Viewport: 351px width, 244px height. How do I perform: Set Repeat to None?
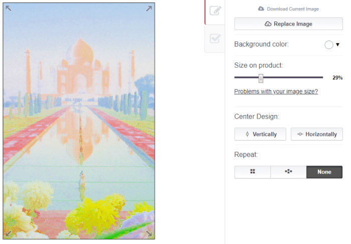(x=324, y=172)
